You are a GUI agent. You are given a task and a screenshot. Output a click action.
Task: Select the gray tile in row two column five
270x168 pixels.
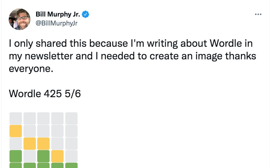[71, 131]
